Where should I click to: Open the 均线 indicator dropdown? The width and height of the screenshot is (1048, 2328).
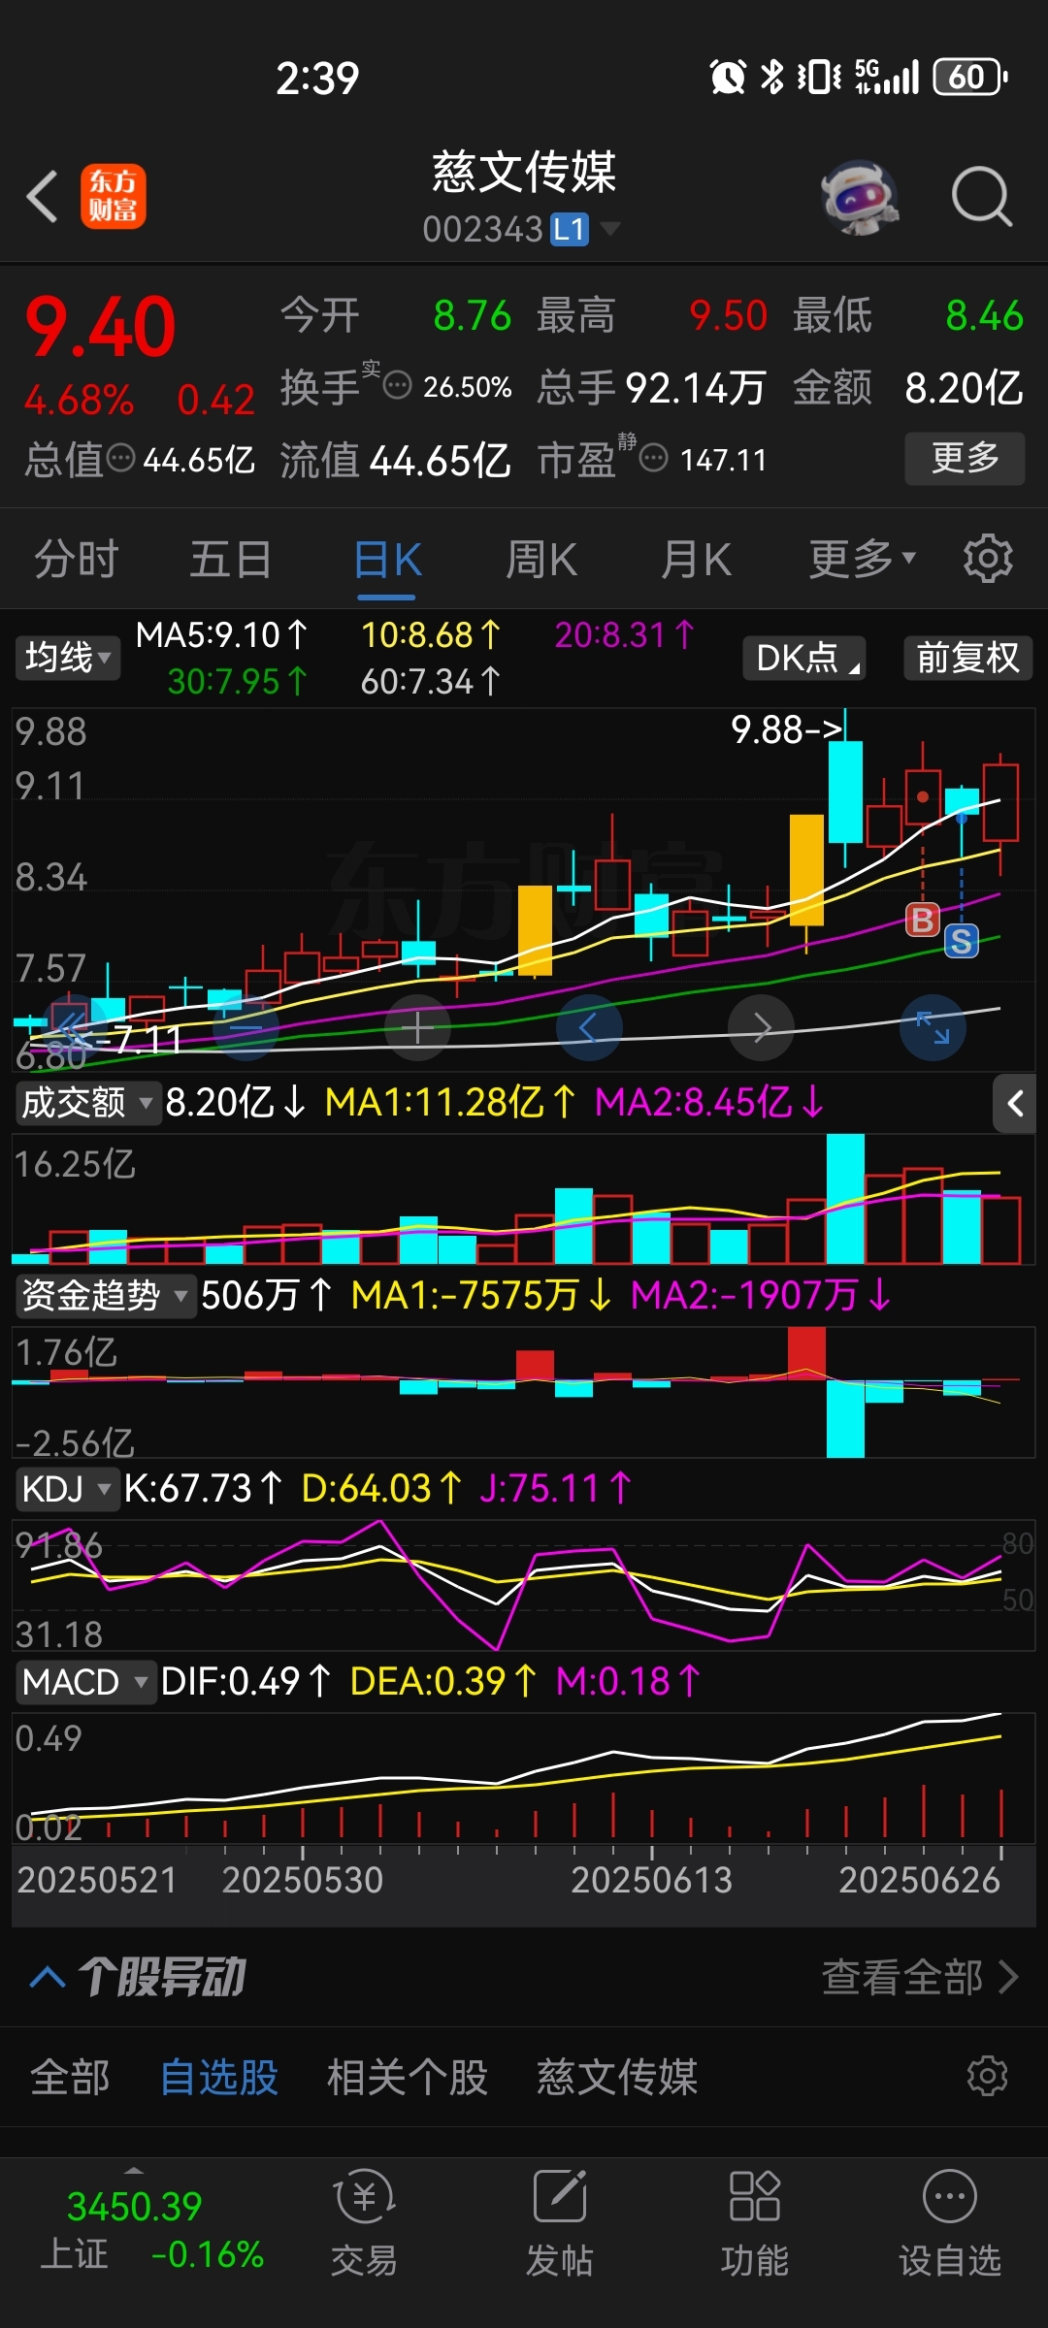67,658
